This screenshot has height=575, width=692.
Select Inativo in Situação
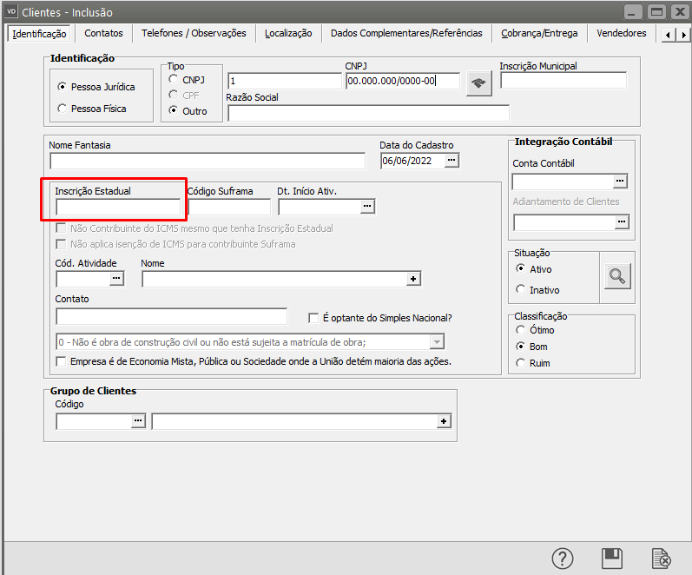point(521,289)
